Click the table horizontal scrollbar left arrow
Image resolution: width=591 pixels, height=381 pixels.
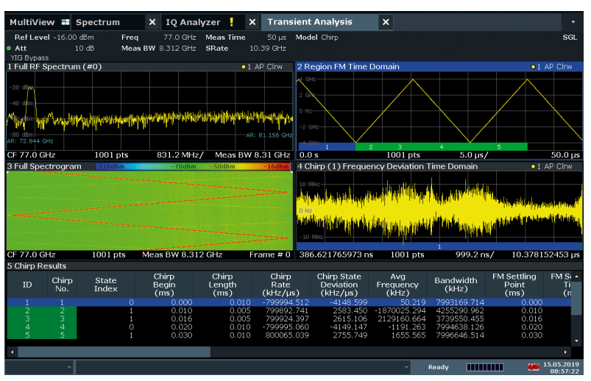pyautogui.click(x=13, y=352)
